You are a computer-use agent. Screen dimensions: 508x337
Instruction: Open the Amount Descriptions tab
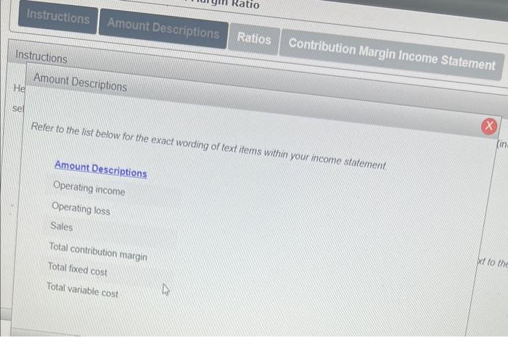tap(163, 28)
